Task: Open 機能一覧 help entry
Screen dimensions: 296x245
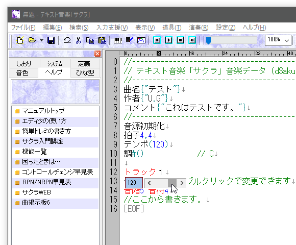Action: [56, 152]
